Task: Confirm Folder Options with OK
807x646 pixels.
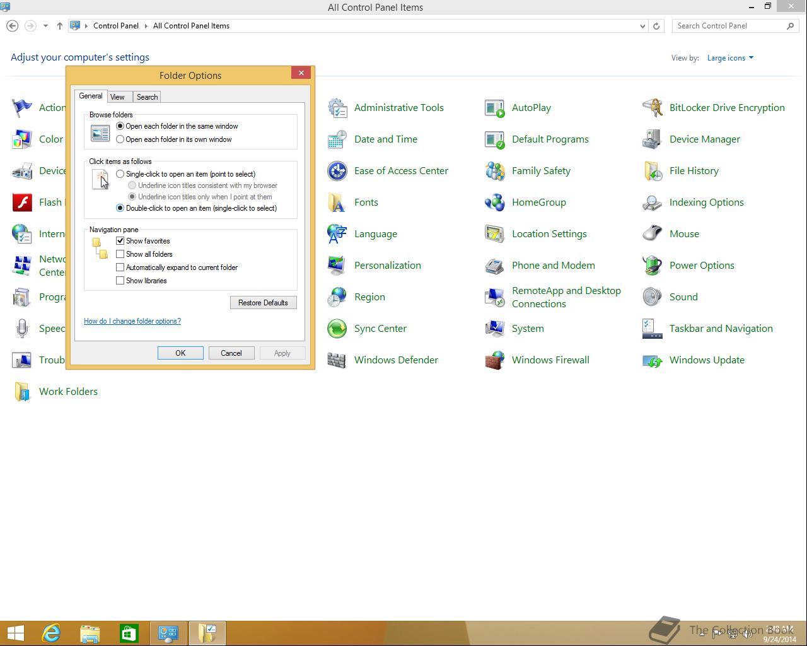Action: 180,353
